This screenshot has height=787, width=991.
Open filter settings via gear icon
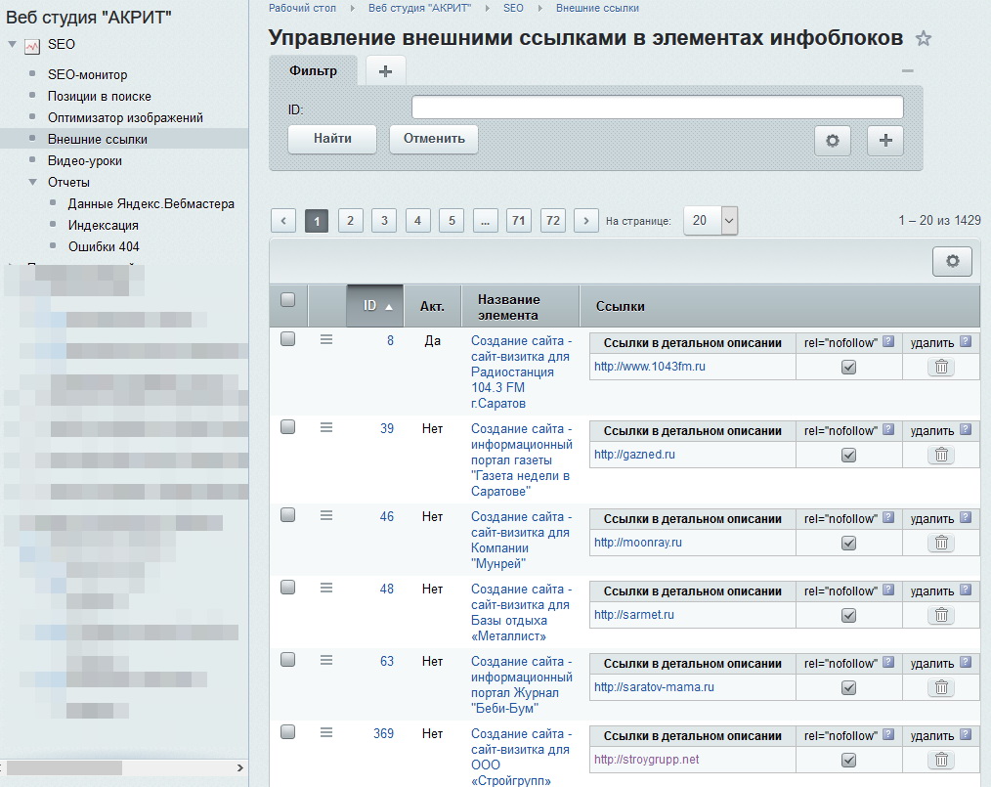pyautogui.click(x=832, y=140)
